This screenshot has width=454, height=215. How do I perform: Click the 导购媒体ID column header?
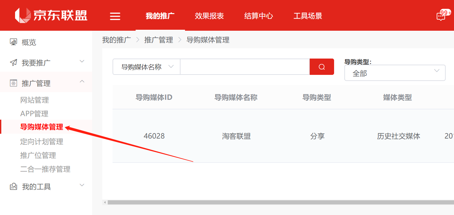154,97
